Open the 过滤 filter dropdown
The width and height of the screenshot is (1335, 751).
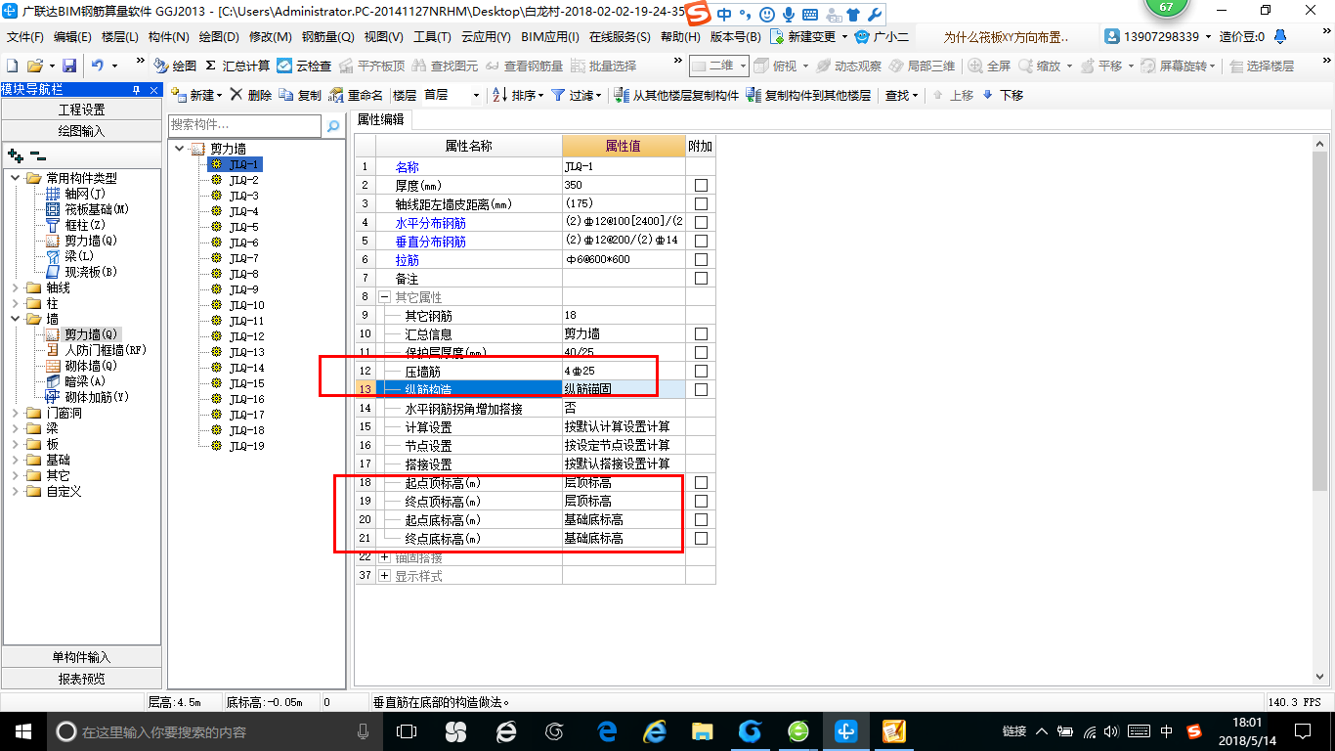click(578, 95)
